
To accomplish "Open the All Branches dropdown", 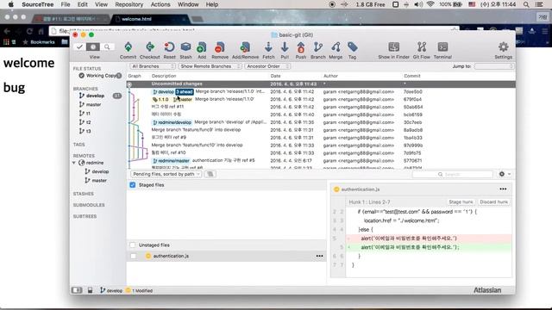I will click(153, 66).
